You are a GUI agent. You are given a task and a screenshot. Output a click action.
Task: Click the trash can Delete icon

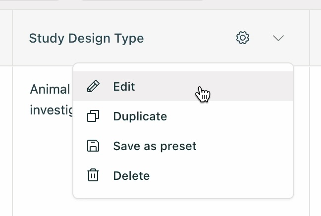coord(93,175)
